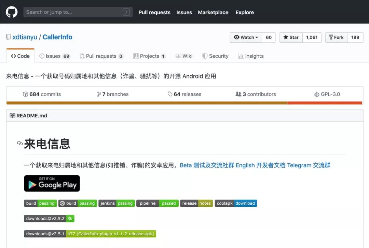This screenshot has height=248, width=369.
Task: Open Issues in top navigation bar
Action: tap(184, 12)
